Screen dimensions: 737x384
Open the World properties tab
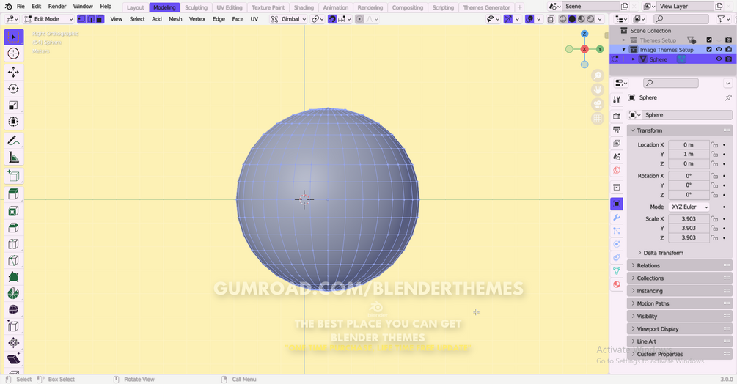coord(617,170)
